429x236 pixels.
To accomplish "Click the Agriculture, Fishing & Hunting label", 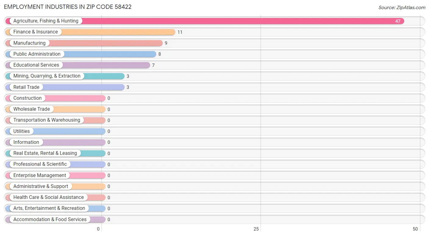I will coord(46,21).
